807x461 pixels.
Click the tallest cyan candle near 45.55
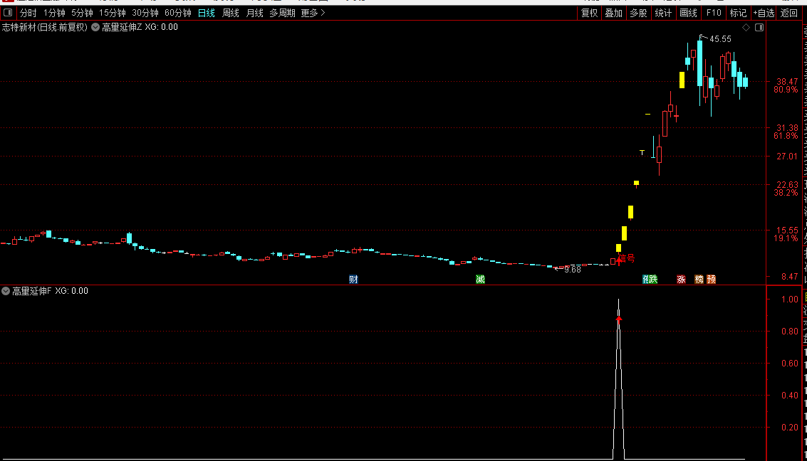click(699, 63)
